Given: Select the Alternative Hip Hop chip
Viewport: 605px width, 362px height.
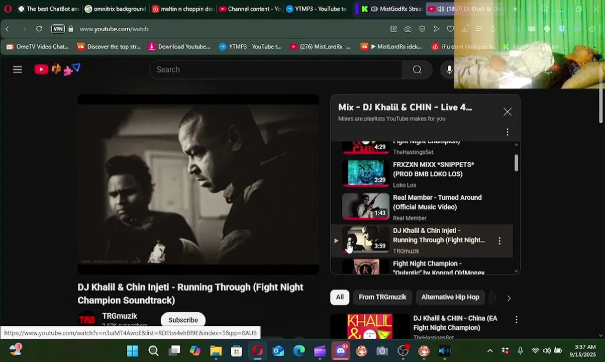Looking at the screenshot, I should tap(450, 297).
